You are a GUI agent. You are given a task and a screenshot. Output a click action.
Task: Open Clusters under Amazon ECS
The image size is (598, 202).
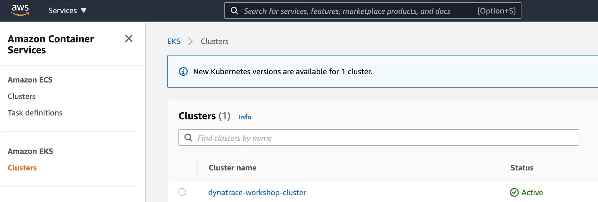pyautogui.click(x=22, y=96)
